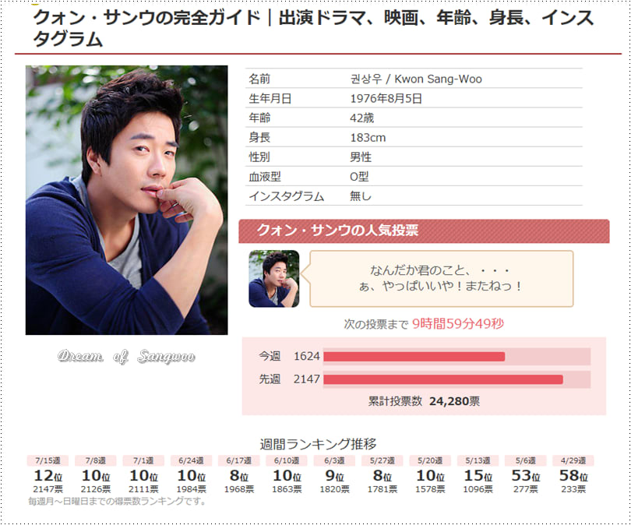Click the countdown timer 9時間59分49秒

[457, 323]
